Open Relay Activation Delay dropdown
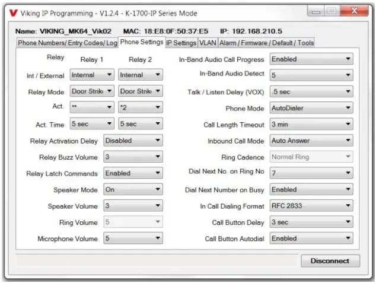Screen dimensions: 376x283 [133, 141]
